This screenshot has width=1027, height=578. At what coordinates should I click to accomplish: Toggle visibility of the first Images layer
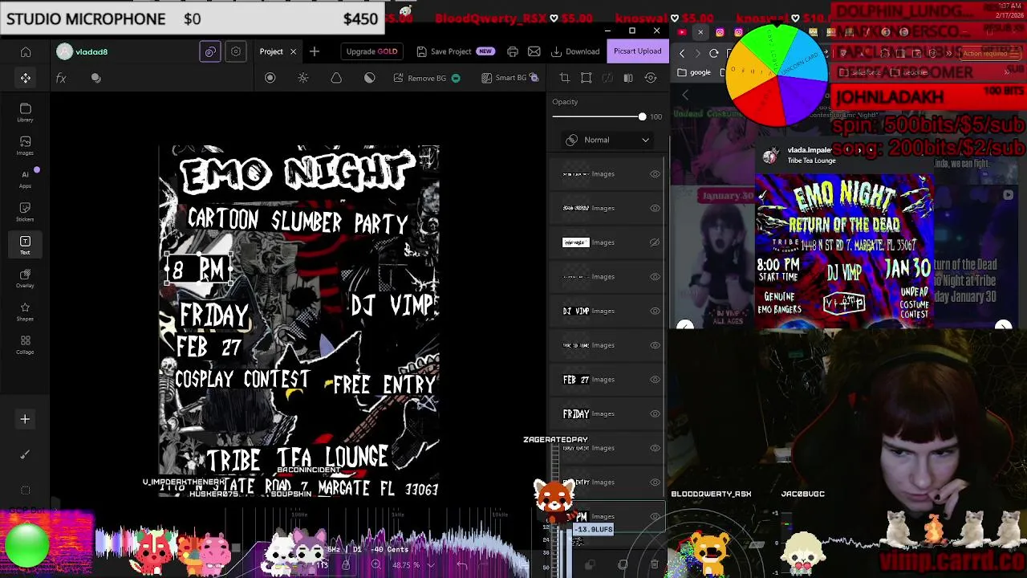click(655, 174)
